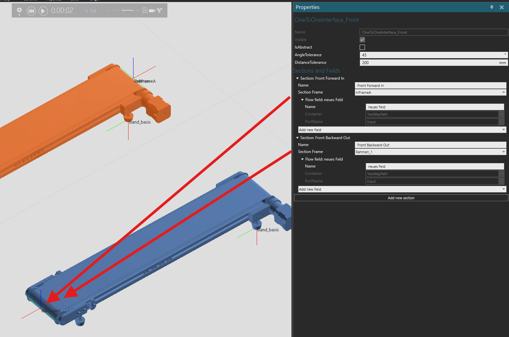Click the video camera record icon

pos(152,11)
